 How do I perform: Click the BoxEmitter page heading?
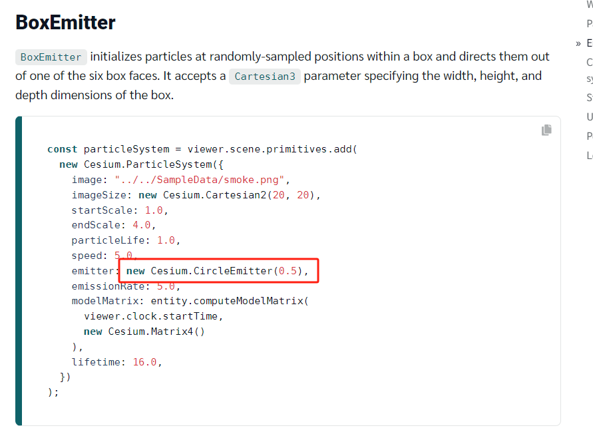[65, 22]
